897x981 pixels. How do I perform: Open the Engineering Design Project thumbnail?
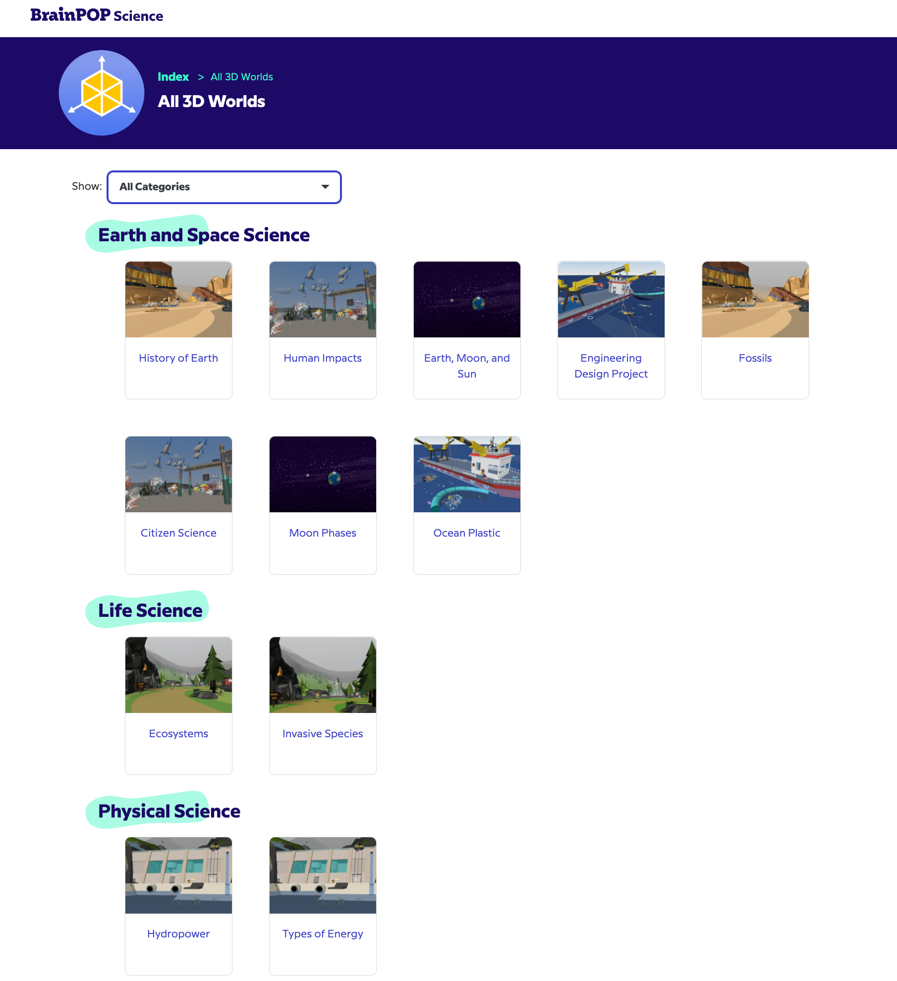point(611,300)
